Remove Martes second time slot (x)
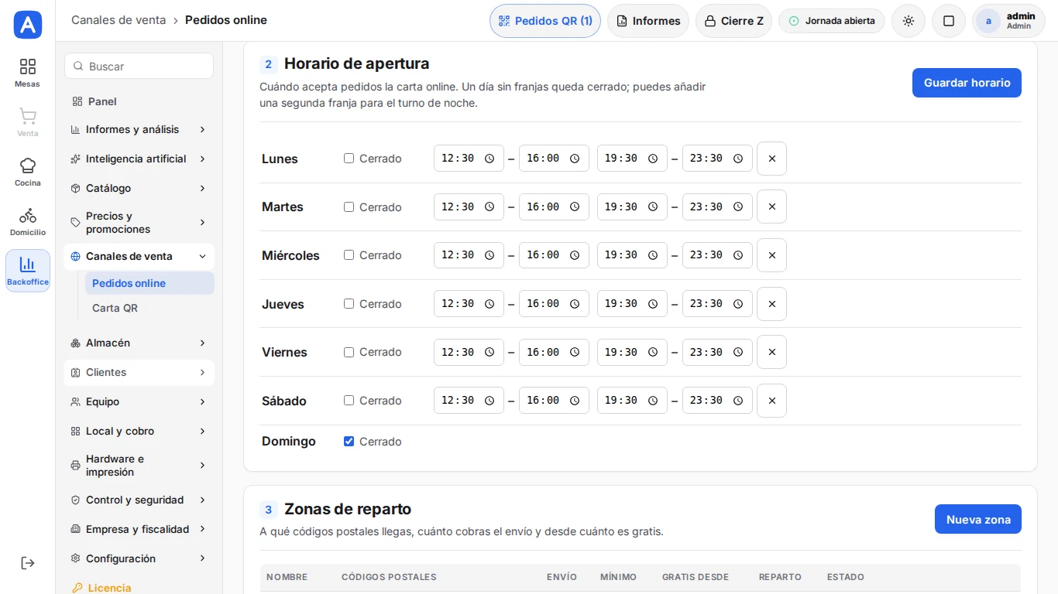The width and height of the screenshot is (1058, 594). click(771, 207)
